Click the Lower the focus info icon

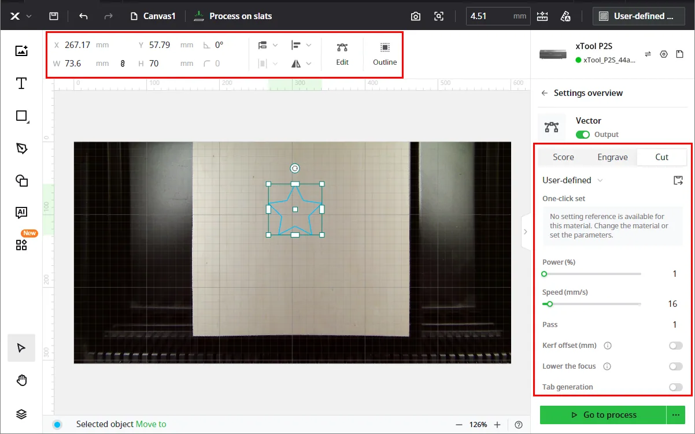608,366
